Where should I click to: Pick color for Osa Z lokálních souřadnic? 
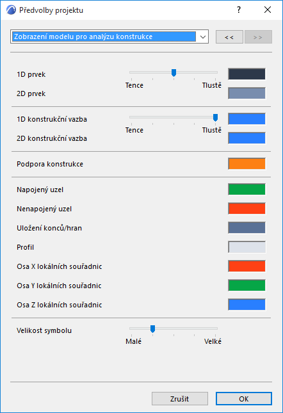point(247,305)
